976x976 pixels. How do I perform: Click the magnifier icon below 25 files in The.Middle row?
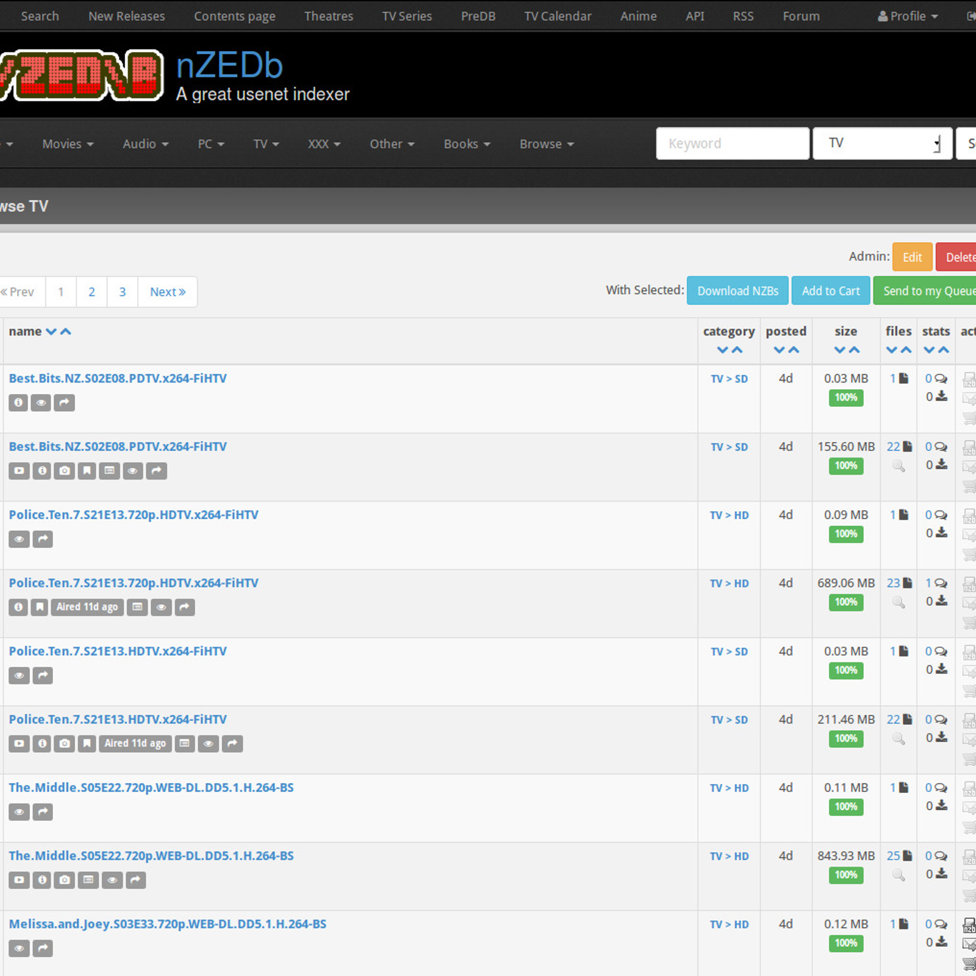pyautogui.click(x=899, y=875)
